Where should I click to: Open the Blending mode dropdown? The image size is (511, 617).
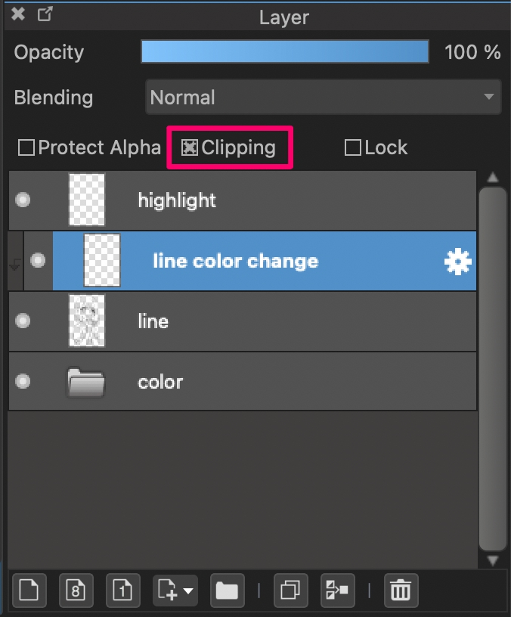pyautogui.click(x=324, y=98)
